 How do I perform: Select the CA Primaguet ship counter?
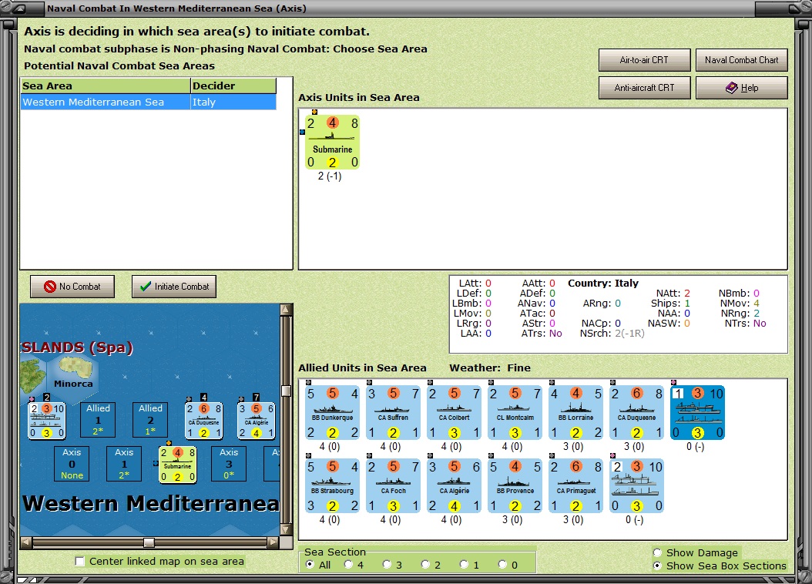click(x=575, y=486)
